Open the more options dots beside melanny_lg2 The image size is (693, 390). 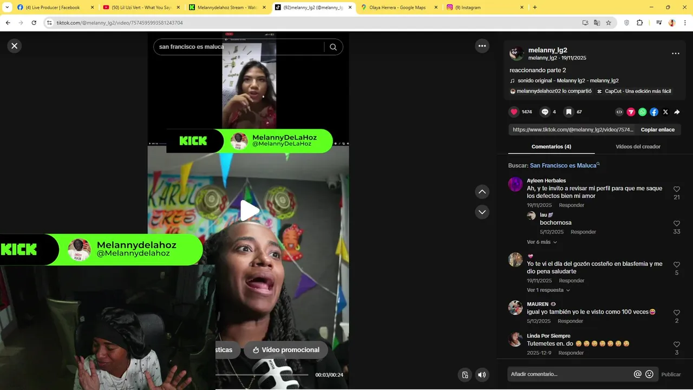coord(675,54)
